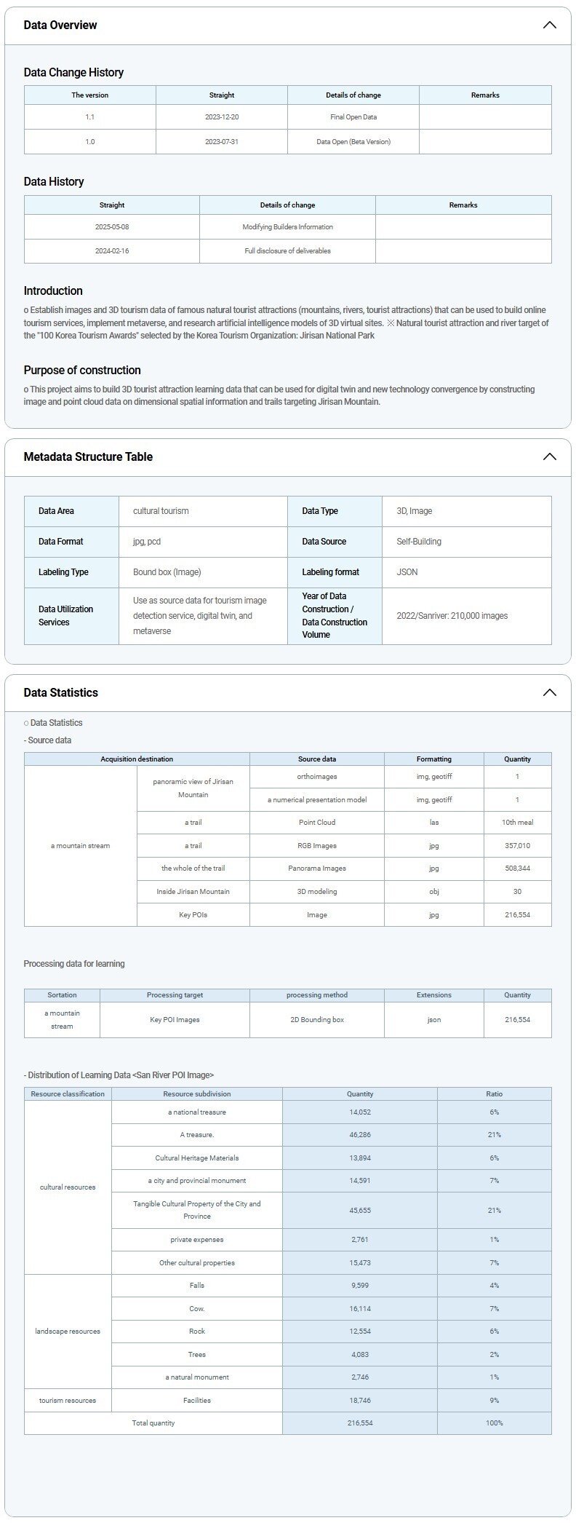Collapse the Data Overview section chevron
The height and width of the screenshot is (1523, 576).
pyautogui.click(x=549, y=25)
